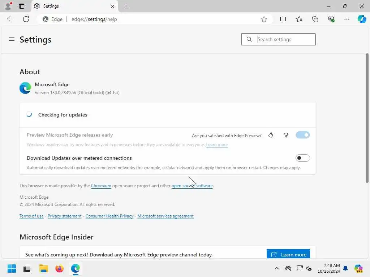Screen dimensions: 370x277
Task: Open Copilot preview in taskbar
Action: [x=358, y=268]
